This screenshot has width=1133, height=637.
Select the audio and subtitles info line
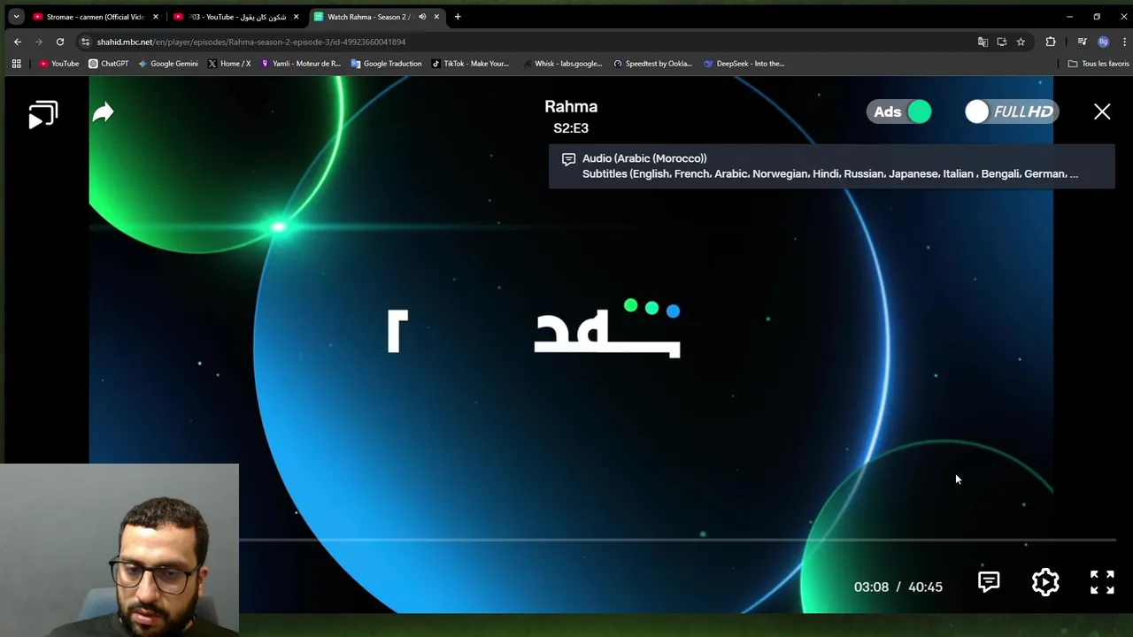[830, 166]
